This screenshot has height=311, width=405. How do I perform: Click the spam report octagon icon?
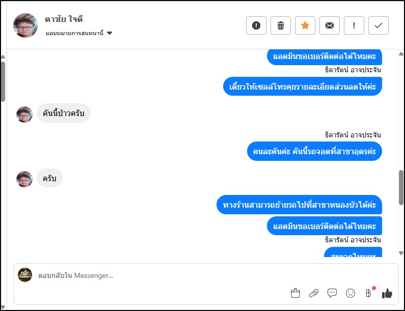(256, 25)
